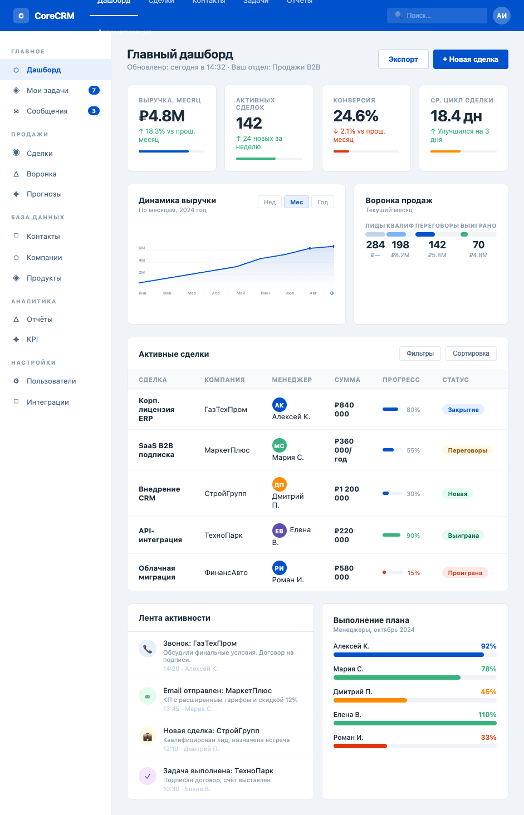
Task: Click the МС manager avatar
Action: [280, 446]
